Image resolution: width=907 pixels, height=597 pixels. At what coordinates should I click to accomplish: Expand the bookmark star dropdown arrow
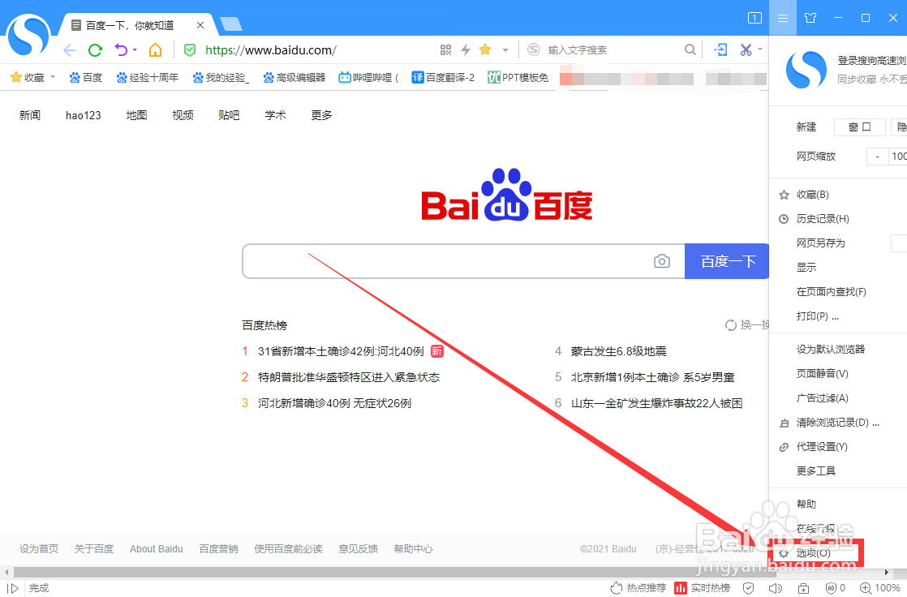click(505, 49)
